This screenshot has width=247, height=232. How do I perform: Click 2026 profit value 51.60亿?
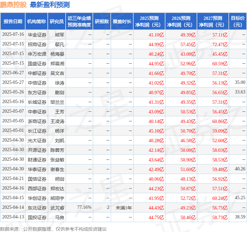click(x=188, y=169)
